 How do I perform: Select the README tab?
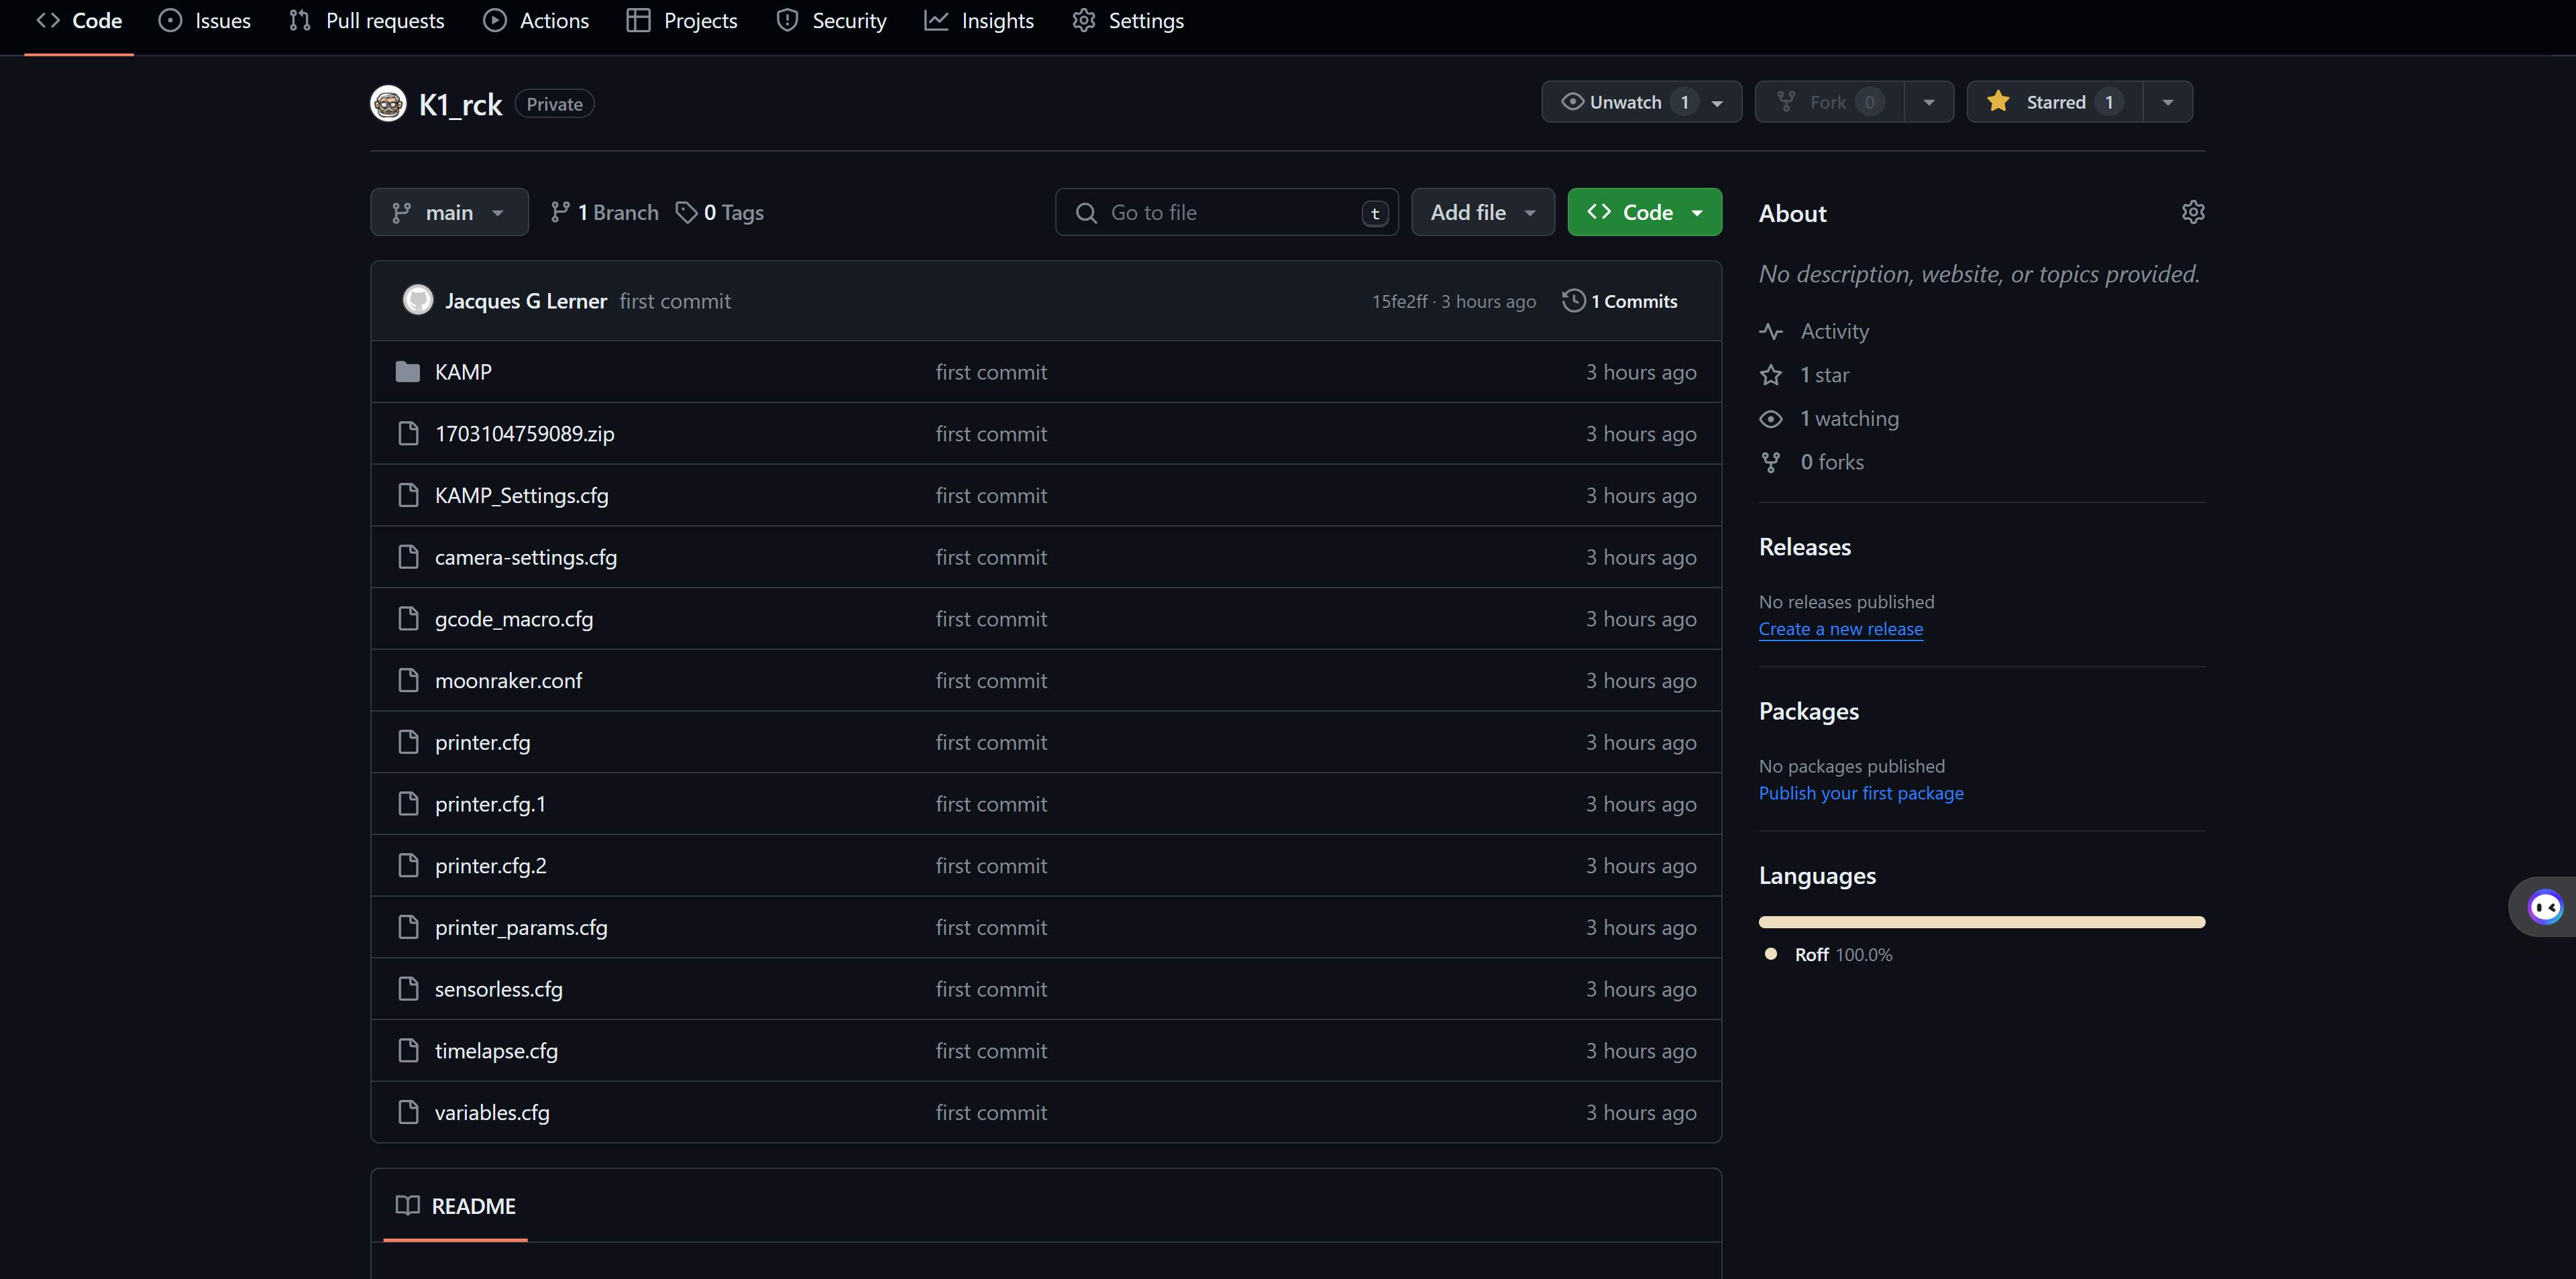[x=455, y=1206]
